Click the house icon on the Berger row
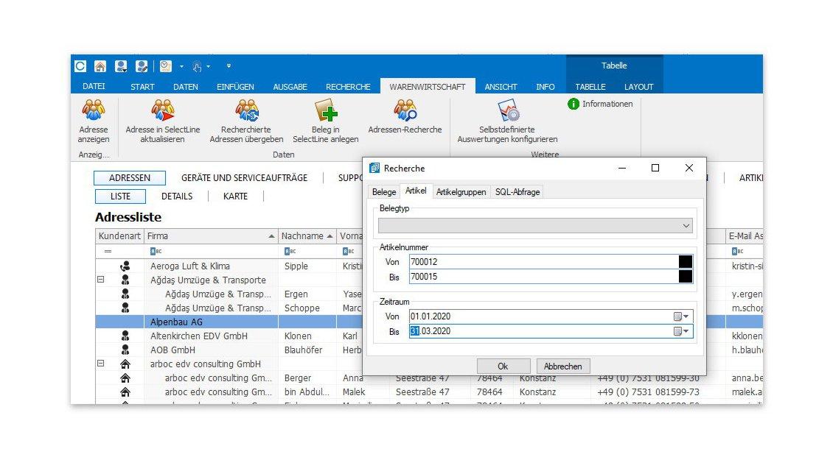 point(125,378)
